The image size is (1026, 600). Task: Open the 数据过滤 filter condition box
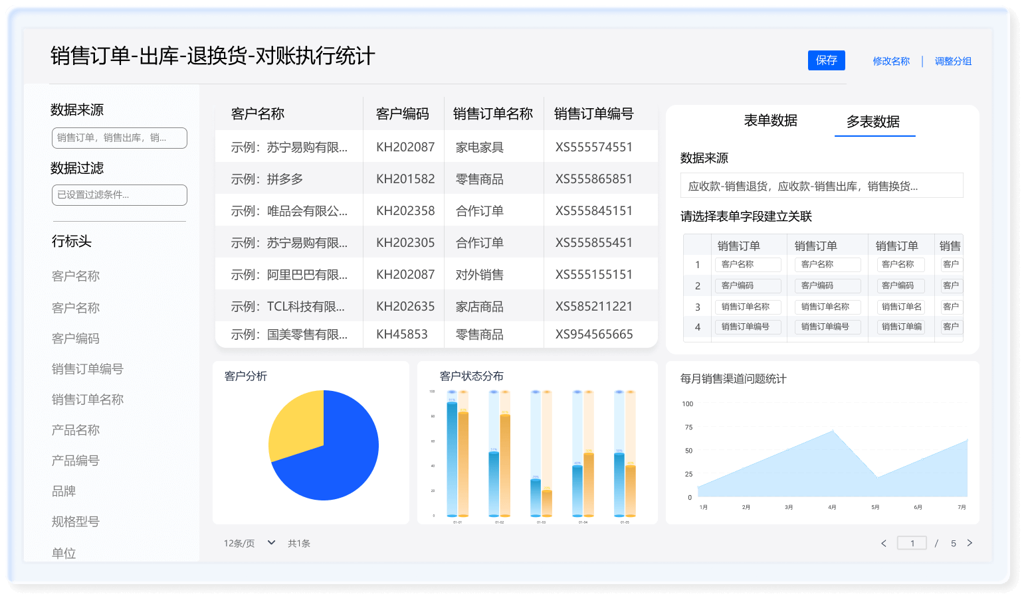pos(120,195)
